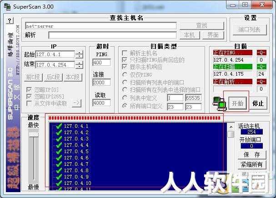The width and height of the screenshot is (276, 198).
Task: Click the start IP (起始) spinner arrows
Action: pos(79,54)
